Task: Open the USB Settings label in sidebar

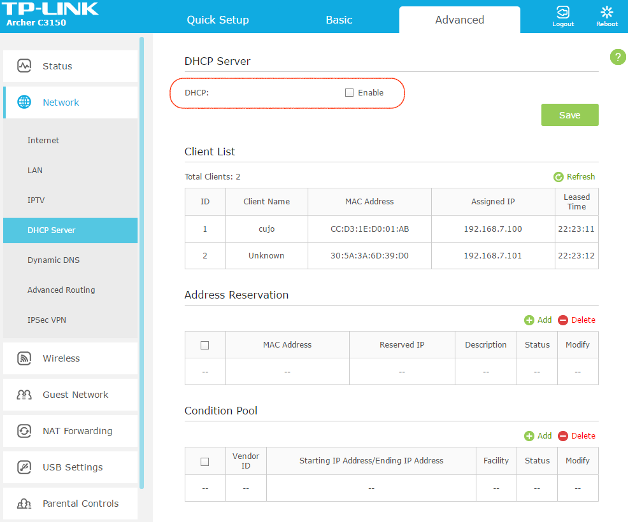Action: [73, 467]
